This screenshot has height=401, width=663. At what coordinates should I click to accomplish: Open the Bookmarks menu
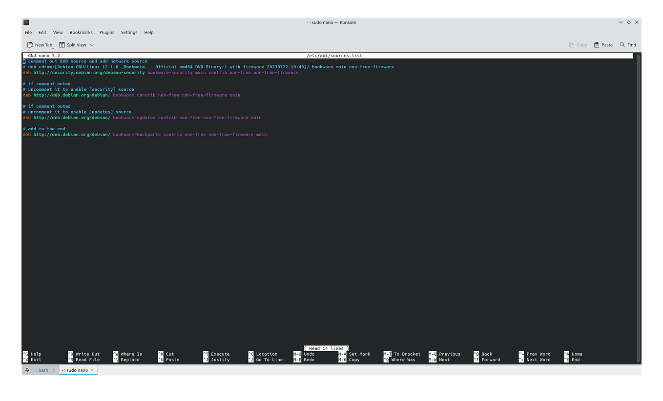[x=81, y=32]
